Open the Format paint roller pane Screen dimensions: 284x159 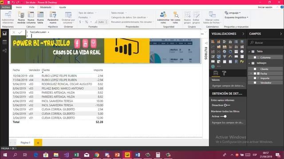pos(224,73)
